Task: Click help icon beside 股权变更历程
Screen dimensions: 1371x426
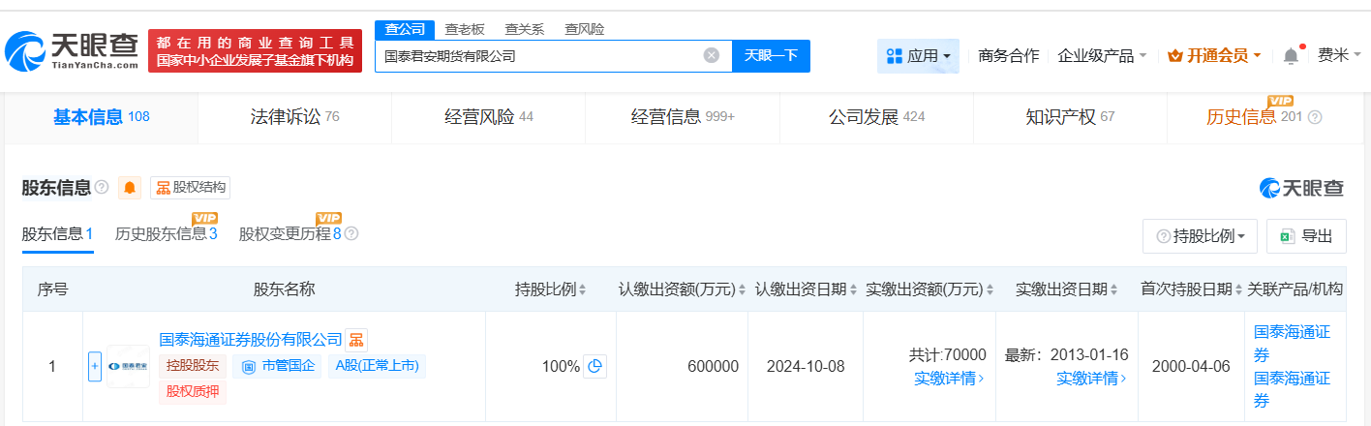Action: pyautogui.click(x=351, y=234)
